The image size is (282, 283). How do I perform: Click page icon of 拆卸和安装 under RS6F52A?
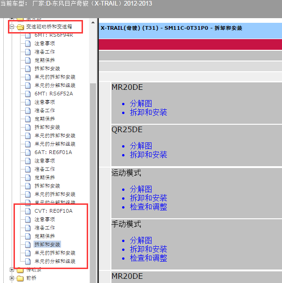pos(28,127)
